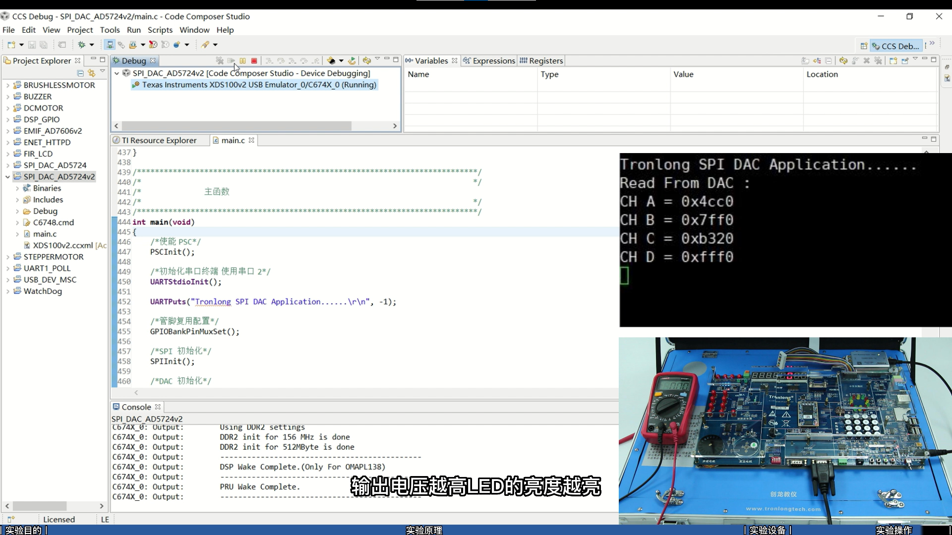Expand the Includes folder
Image resolution: width=952 pixels, height=535 pixels.
click(17, 200)
